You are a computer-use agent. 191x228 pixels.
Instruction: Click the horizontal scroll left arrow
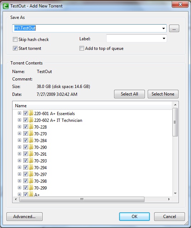click(x=16, y=199)
